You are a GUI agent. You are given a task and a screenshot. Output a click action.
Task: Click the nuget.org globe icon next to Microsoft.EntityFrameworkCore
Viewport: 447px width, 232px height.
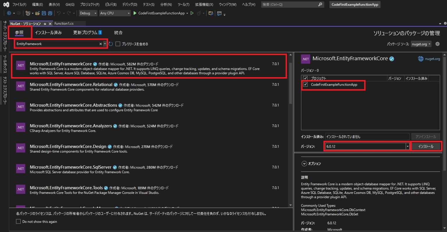[421, 59]
